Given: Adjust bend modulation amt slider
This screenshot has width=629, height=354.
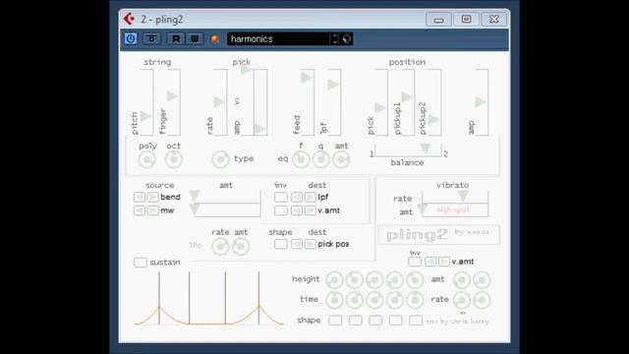Looking at the screenshot, I should click(195, 196).
